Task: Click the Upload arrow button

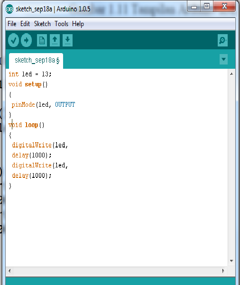Action: pyautogui.click(x=26, y=40)
